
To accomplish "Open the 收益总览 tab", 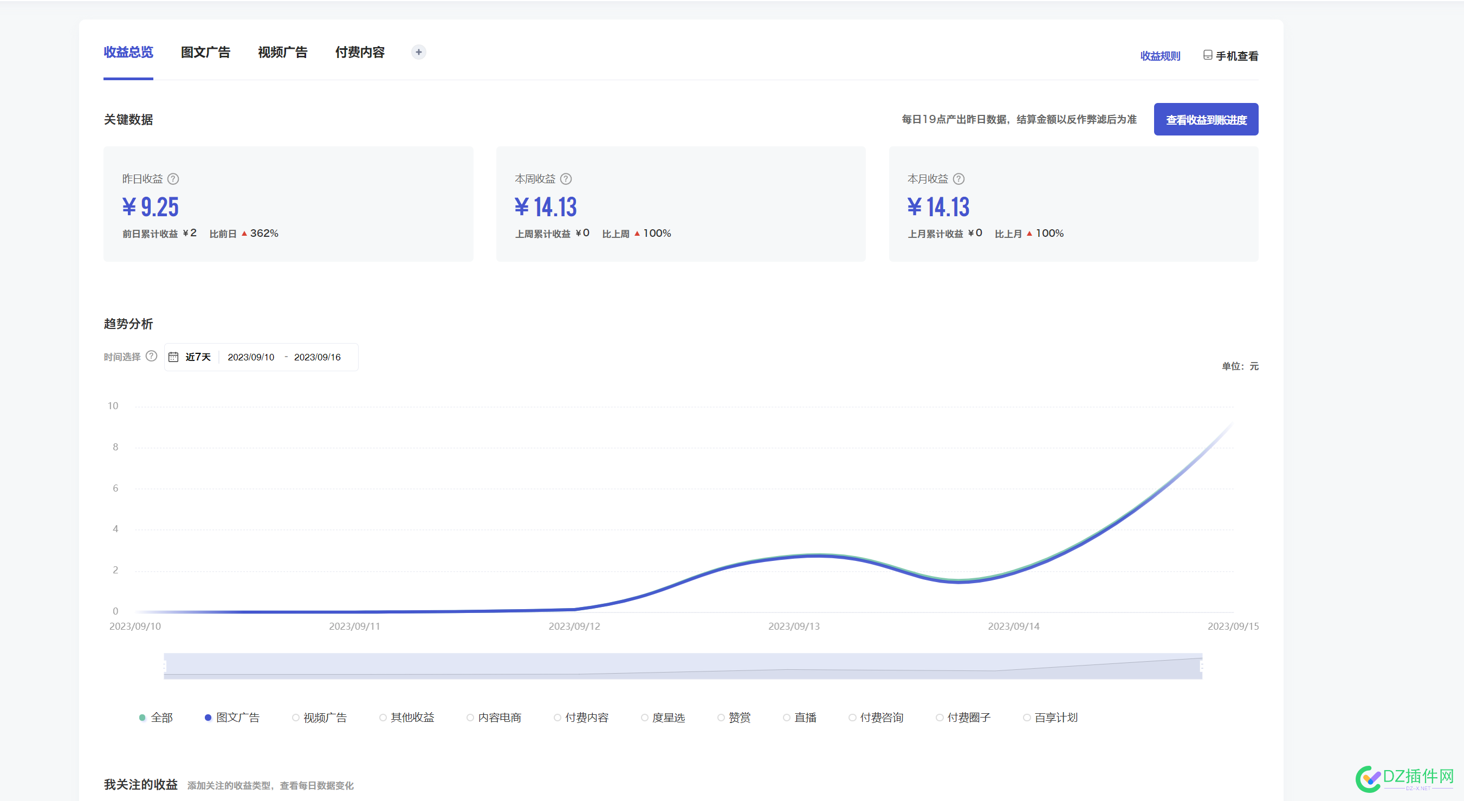I will (x=128, y=53).
